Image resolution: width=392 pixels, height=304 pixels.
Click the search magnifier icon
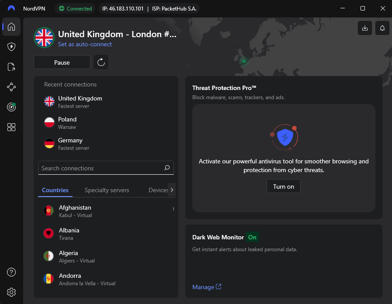(167, 168)
